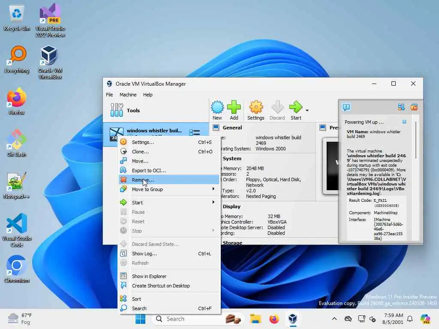This screenshot has width=439, height=329.
Task: Click the notification center speech-bubble icon
Action: point(346,107)
